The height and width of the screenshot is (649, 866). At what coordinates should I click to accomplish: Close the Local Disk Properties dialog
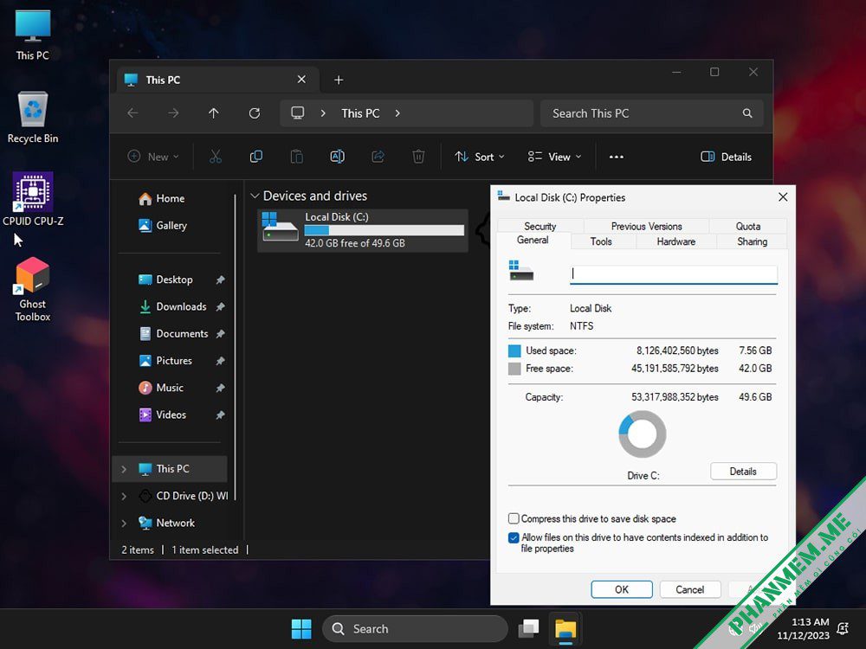783,197
